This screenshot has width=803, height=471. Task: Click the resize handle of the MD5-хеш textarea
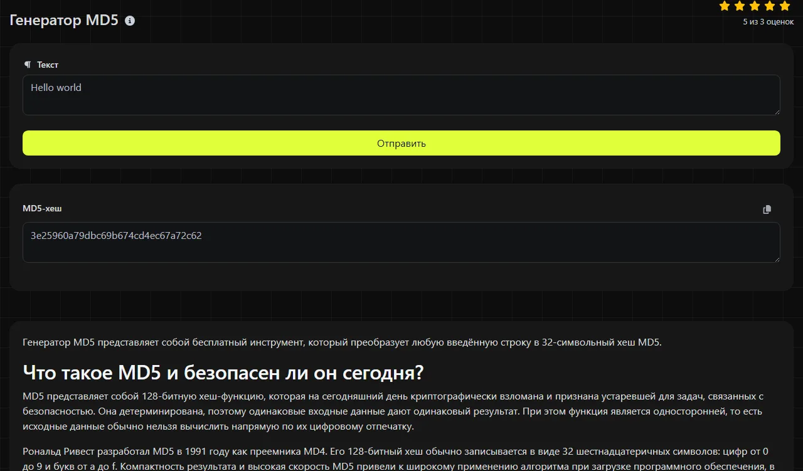[777, 258]
